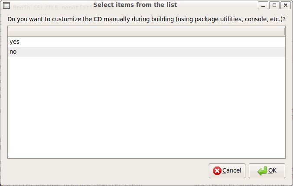
Task: Open the window menu icon in the title bar
Action: tap(7, 5)
